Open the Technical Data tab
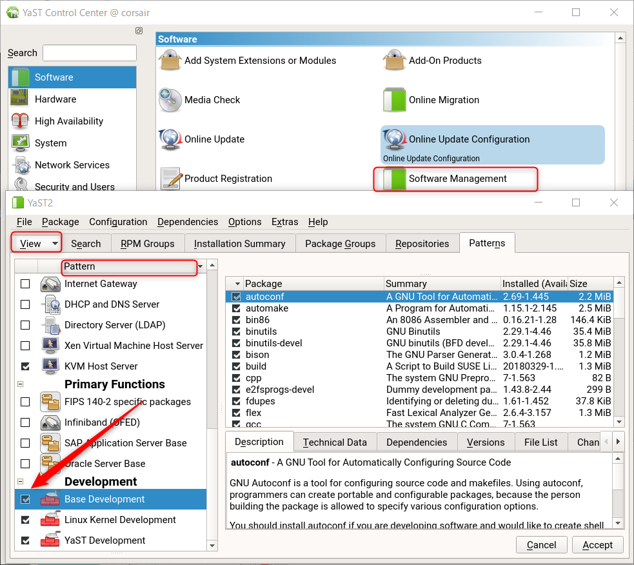 [x=335, y=442]
